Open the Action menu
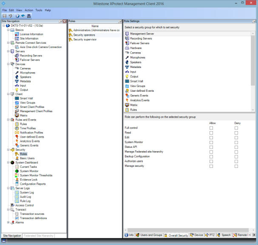The width and height of the screenshot is (258, 245). (29, 10)
